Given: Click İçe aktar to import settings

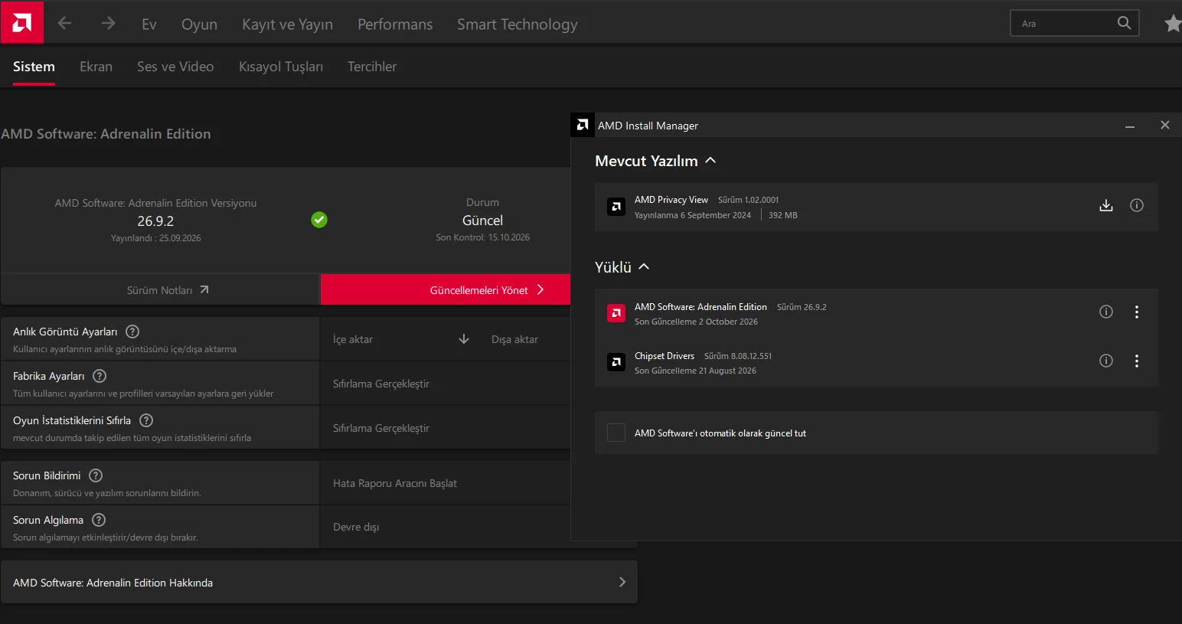Looking at the screenshot, I should (x=353, y=339).
